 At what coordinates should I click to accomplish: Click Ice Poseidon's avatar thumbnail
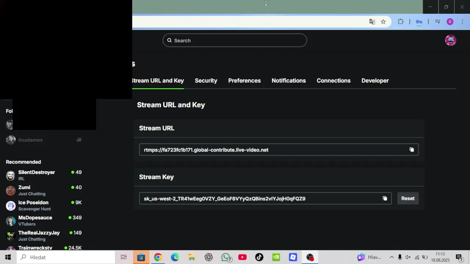click(11, 205)
